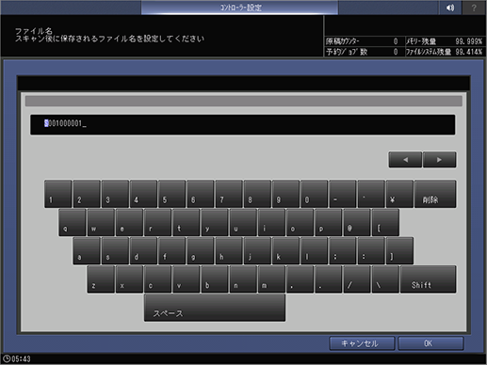
Task: Tap the number 8 key
Action: click(257, 194)
